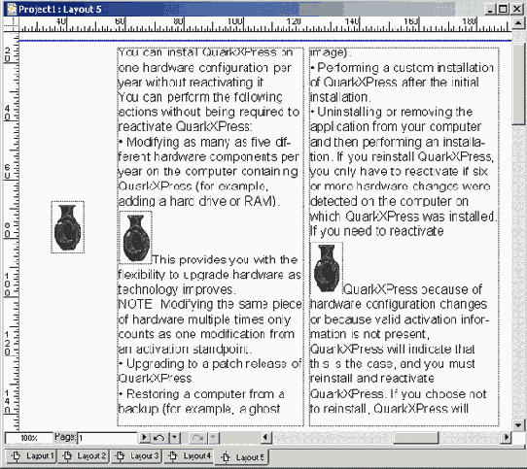Click the title bar 'Project1 : Layout 5'

point(60,9)
